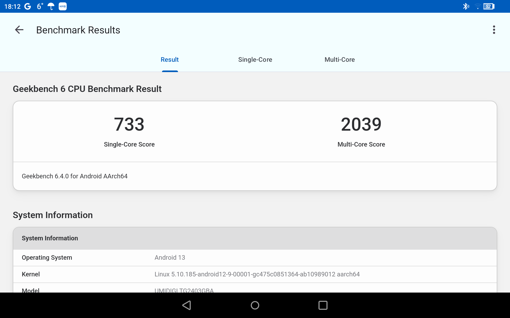Viewport: 510px width, 318px height.
Task: Tap the 733 Single-Core Score
Action: point(129,125)
